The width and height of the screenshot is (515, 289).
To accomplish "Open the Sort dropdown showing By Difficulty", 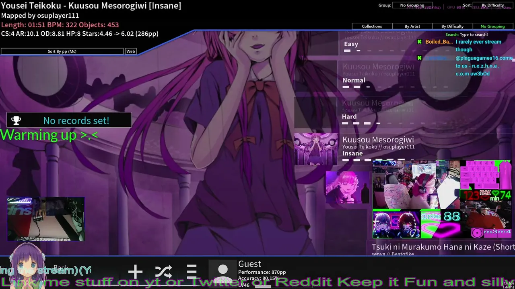I will click(x=492, y=5).
